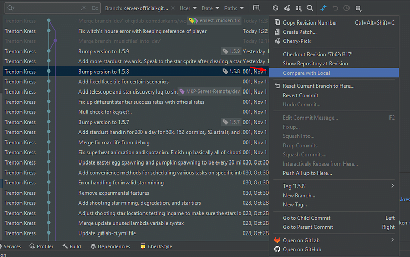Click the 1.5.8 tag label
410x257 pixels.
pyautogui.click(x=231, y=72)
